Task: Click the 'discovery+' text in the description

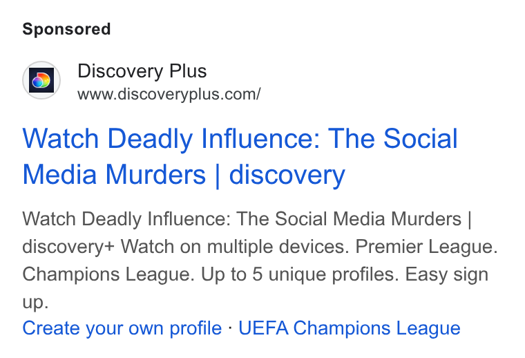Action: (68, 247)
